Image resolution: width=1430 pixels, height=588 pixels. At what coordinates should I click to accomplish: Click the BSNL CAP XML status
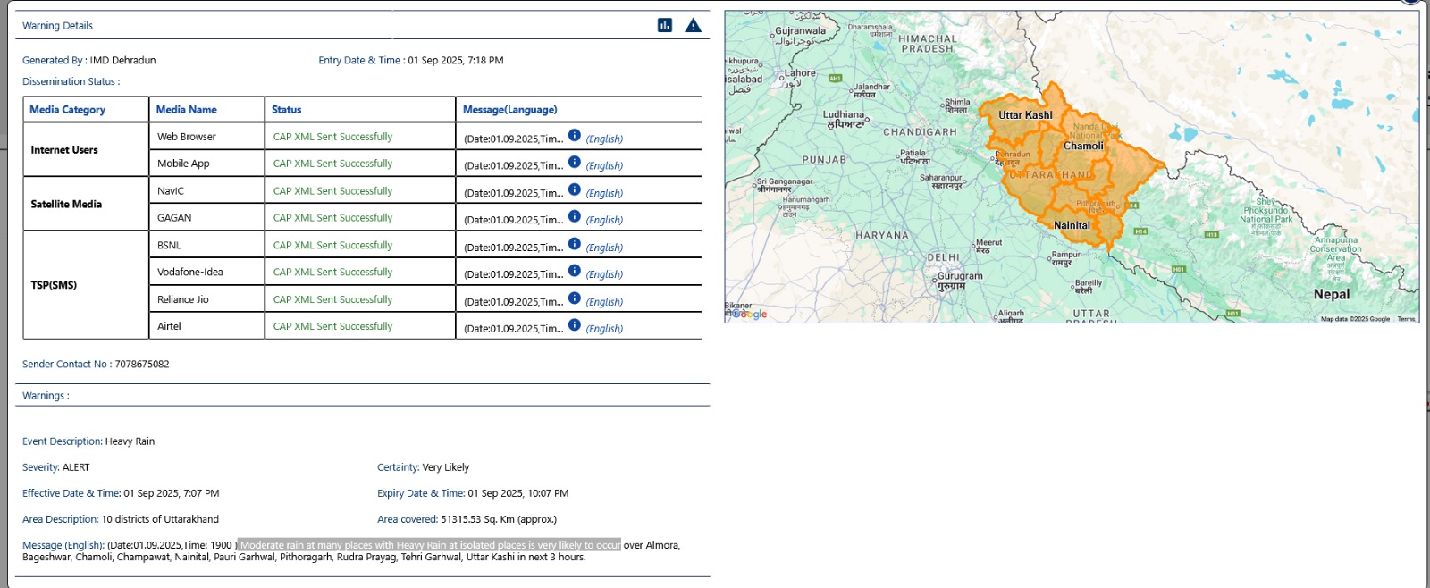(332, 245)
